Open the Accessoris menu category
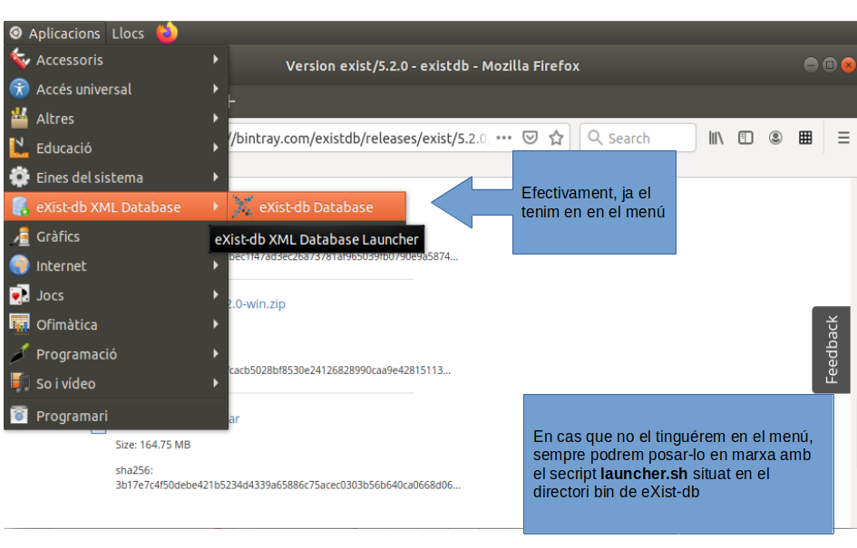The image size is (857, 548). pyautogui.click(x=116, y=60)
